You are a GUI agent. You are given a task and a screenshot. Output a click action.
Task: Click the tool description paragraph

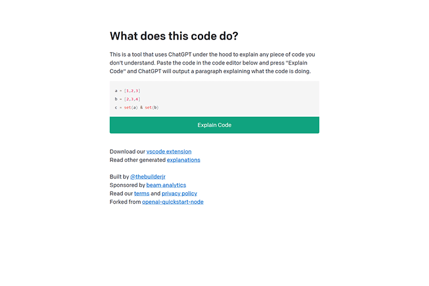(x=212, y=63)
